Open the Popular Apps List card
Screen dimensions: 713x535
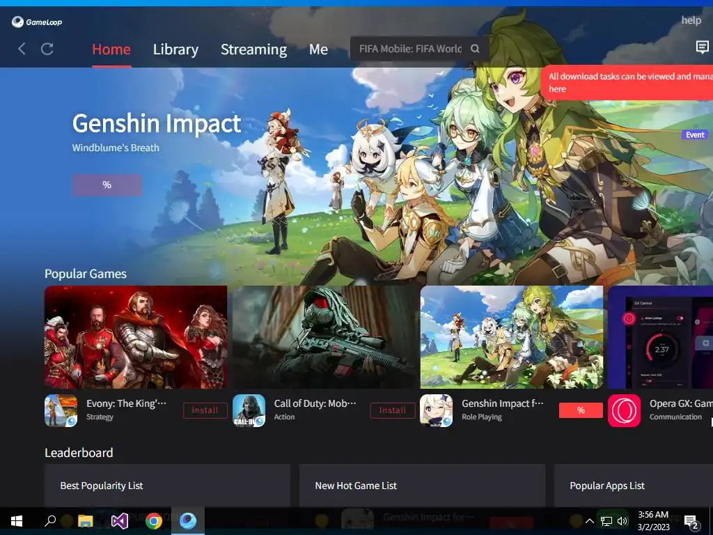coord(634,486)
